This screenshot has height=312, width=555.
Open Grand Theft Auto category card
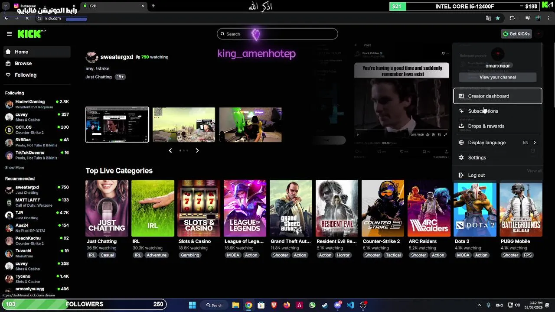click(x=291, y=208)
